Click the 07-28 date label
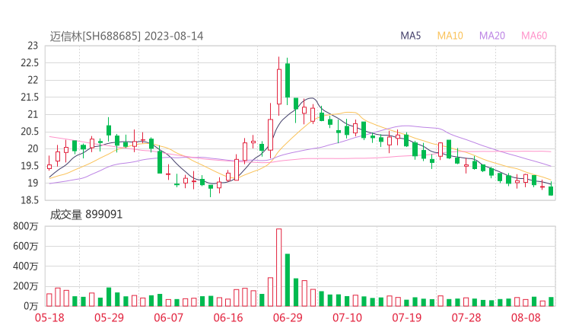This screenshot has width=563, height=335. (466, 317)
